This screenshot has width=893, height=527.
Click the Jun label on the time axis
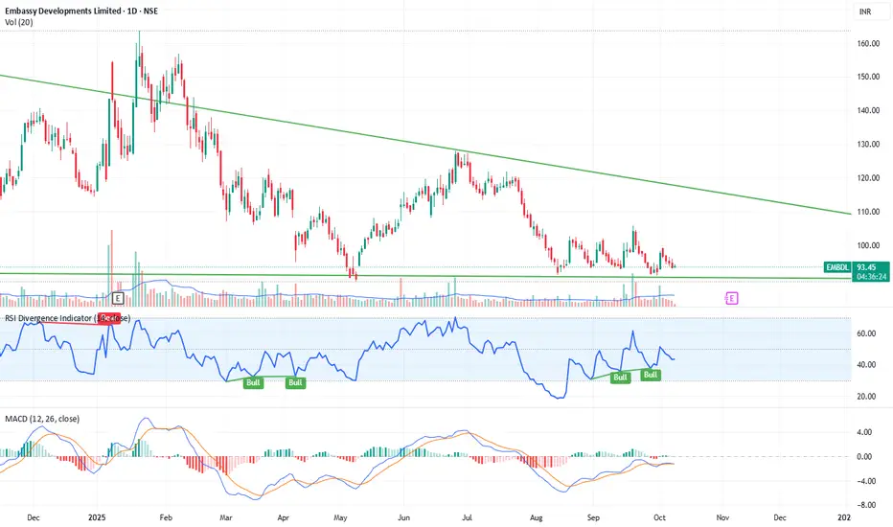click(x=403, y=517)
